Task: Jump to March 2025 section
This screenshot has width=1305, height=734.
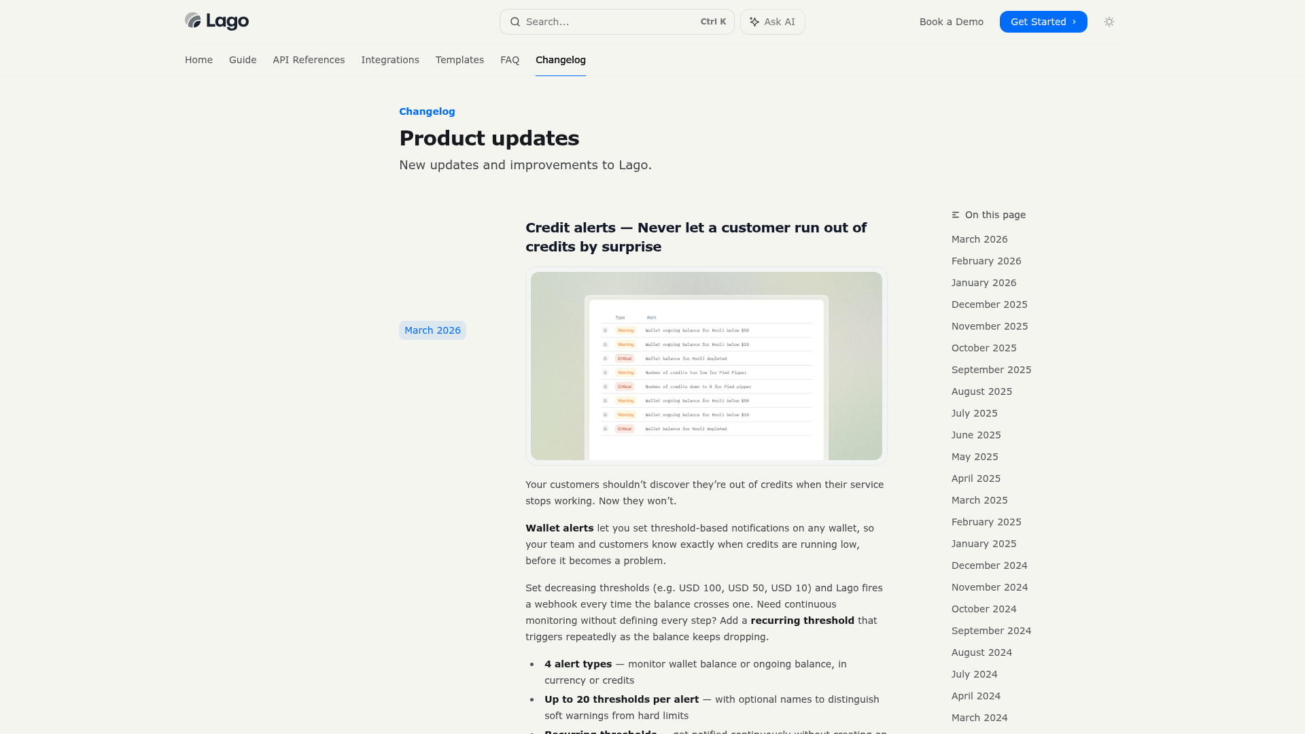Action: click(x=979, y=500)
